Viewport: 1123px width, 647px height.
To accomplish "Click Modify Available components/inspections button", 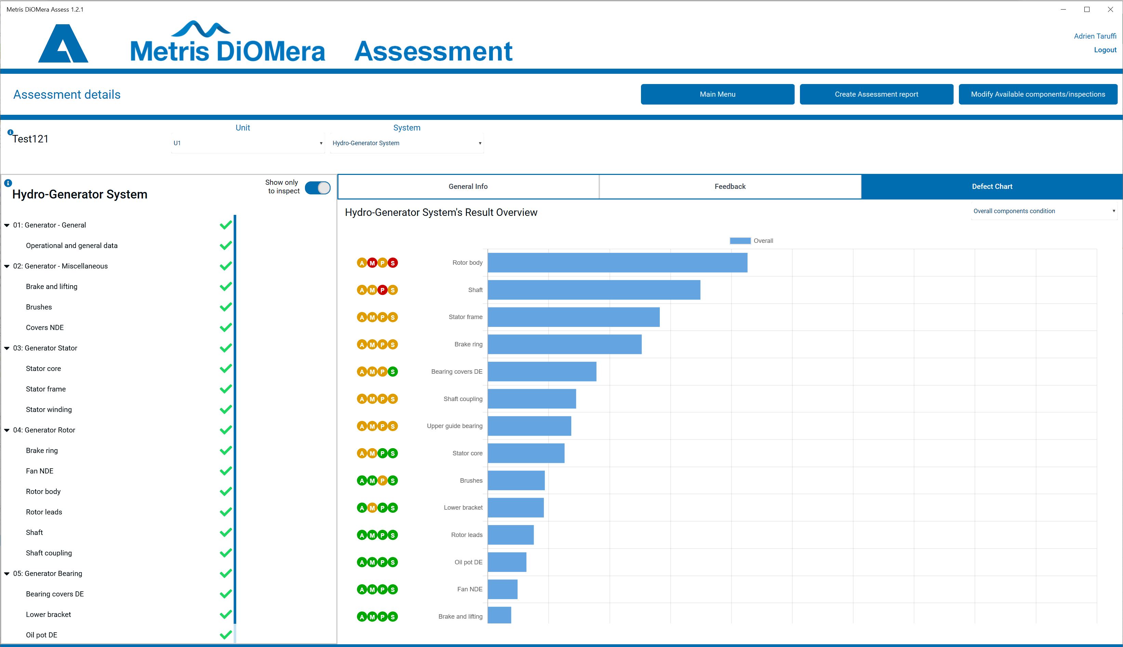I will pos(1038,94).
